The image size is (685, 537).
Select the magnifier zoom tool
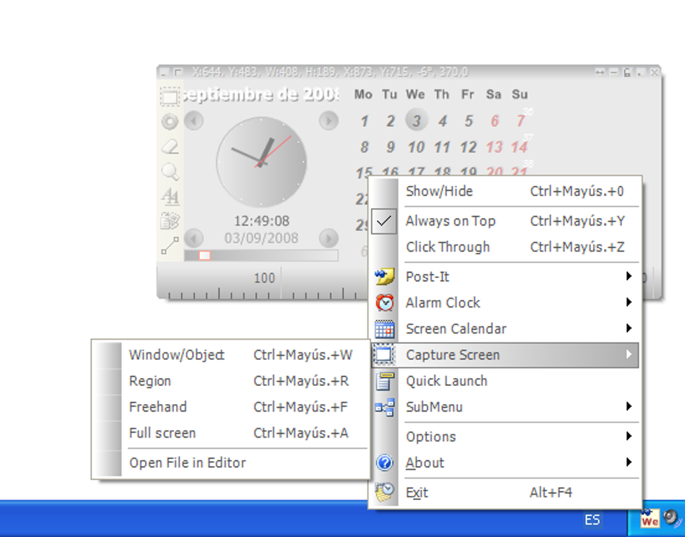169,170
